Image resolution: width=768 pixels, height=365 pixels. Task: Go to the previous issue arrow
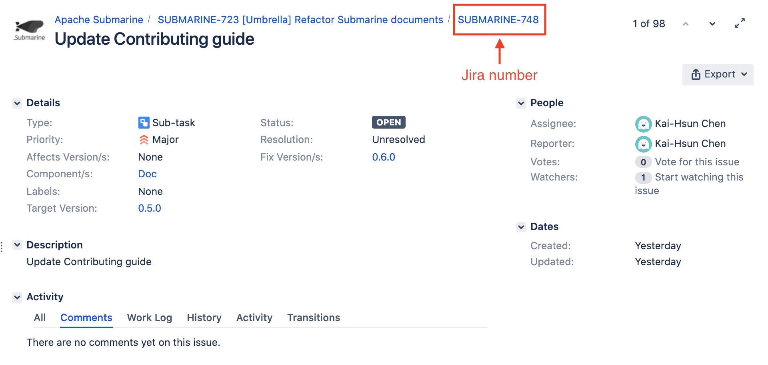686,24
